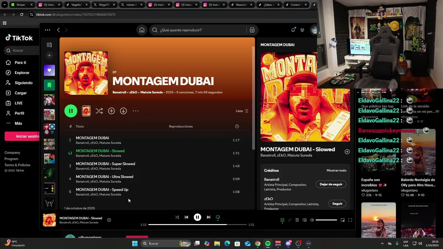
Task: Open Perfil in TikTok sidebar
Action: [x=19, y=113]
